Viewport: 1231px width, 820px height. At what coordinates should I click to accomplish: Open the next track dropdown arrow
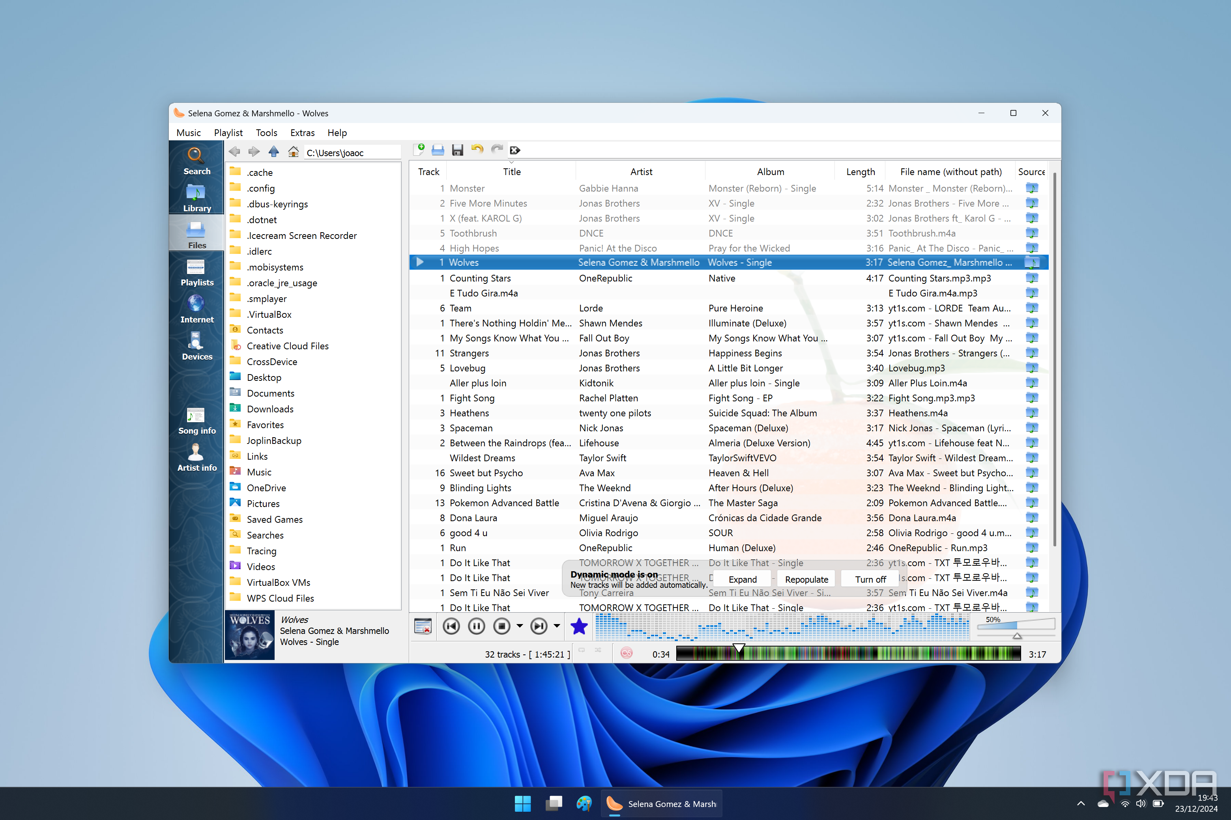(557, 626)
